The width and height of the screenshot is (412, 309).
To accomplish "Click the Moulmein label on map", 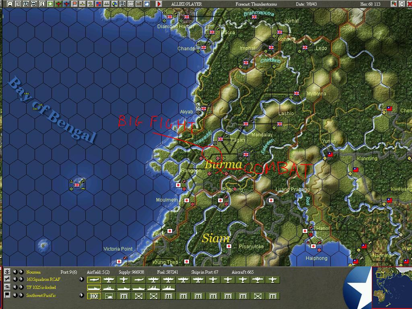I will pos(167,200).
